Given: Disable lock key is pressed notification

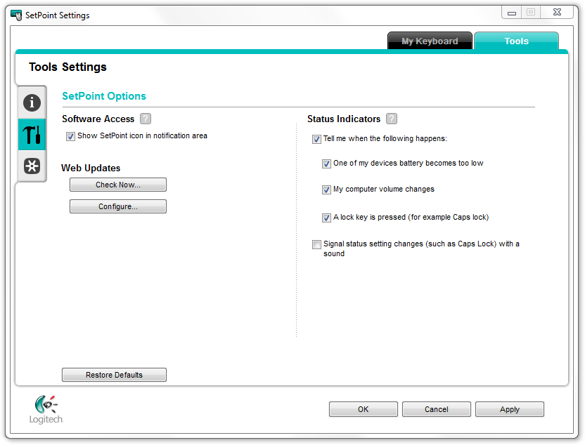Looking at the screenshot, I should click(326, 218).
